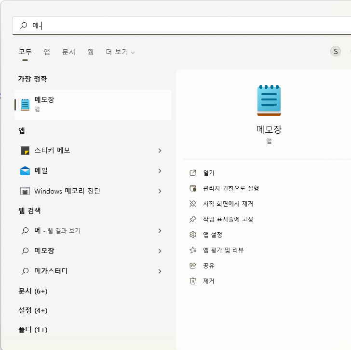Choose 제거 to uninstall 메모장
Viewport: 351px width, 350px height.
209,281
